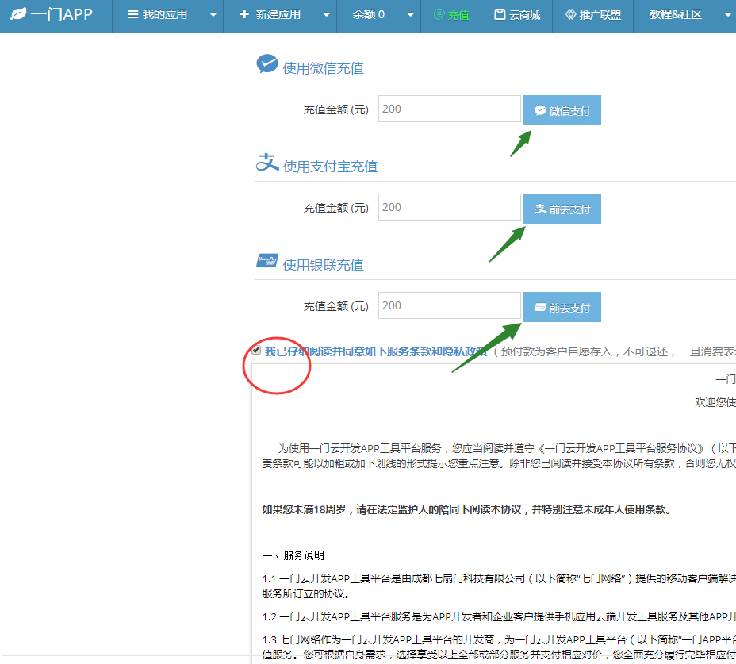Click the 一门APP leaf logo icon
This screenshot has width=736, height=664.
[18, 14]
